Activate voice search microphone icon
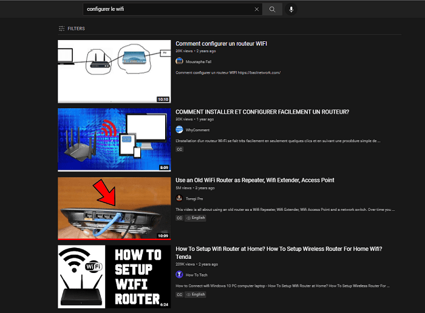The height and width of the screenshot is (313, 425). tap(291, 9)
